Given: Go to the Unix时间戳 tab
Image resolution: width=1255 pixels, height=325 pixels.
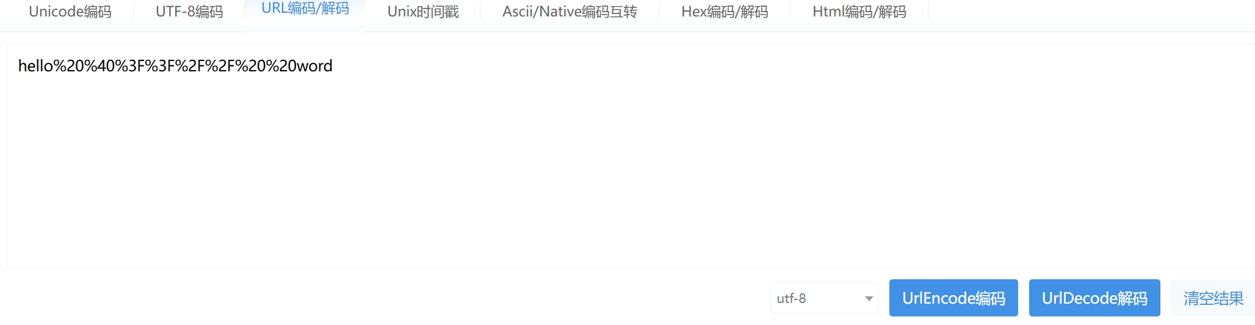Looking at the screenshot, I should click(423, 12).
